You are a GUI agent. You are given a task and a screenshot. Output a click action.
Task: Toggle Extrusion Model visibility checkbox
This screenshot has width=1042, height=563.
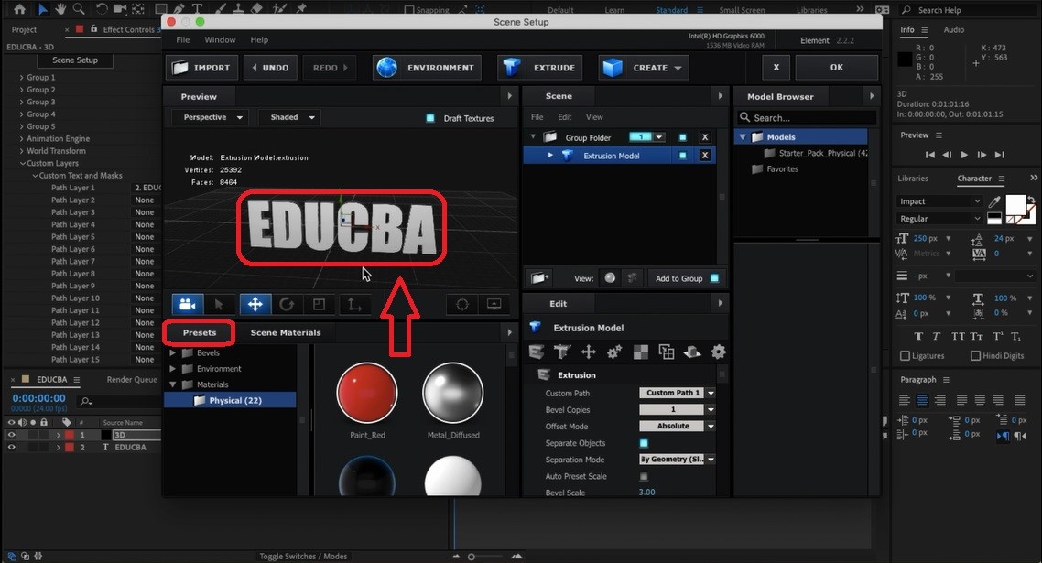point(682,156)
